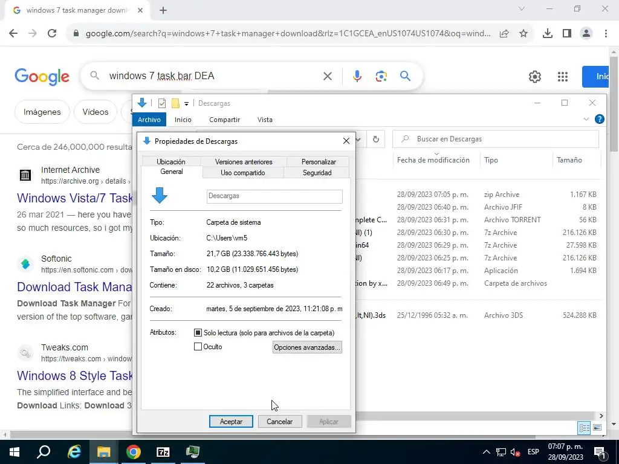Open Chrome downloads icon
This screenshot has width=619, height=464.
[548, 34]
